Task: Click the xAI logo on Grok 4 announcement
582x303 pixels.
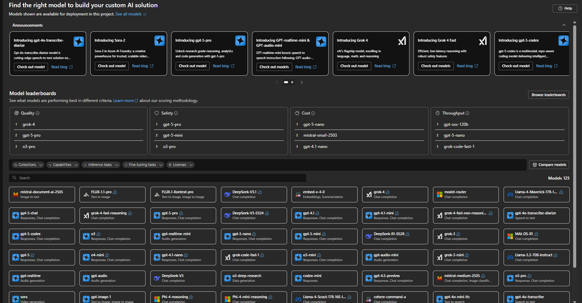Action: pyautogui.click(x=402, y=41)
